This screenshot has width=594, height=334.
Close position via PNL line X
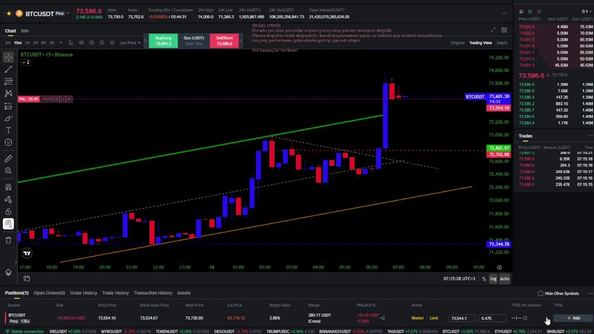(x=69, y=99)
